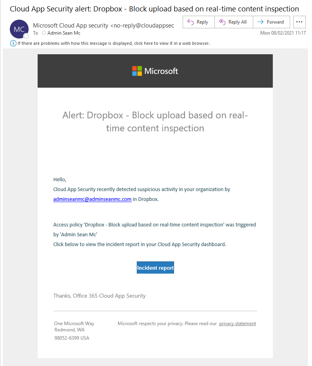Open the more actions ellipsis menu
This screenshot has height=366, width=312.
(299, 22)
